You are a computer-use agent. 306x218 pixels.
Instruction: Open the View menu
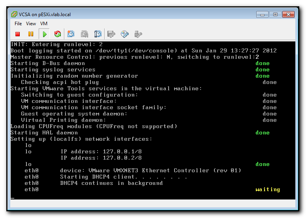pos(31,24)
